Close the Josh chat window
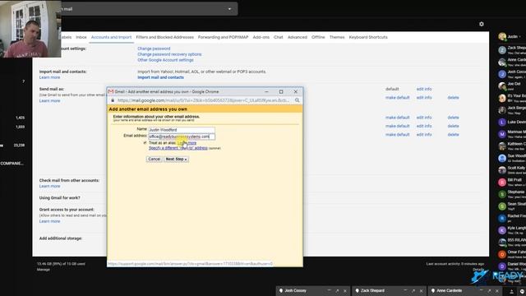Screen dimensions: 526x296 point(345,290)
